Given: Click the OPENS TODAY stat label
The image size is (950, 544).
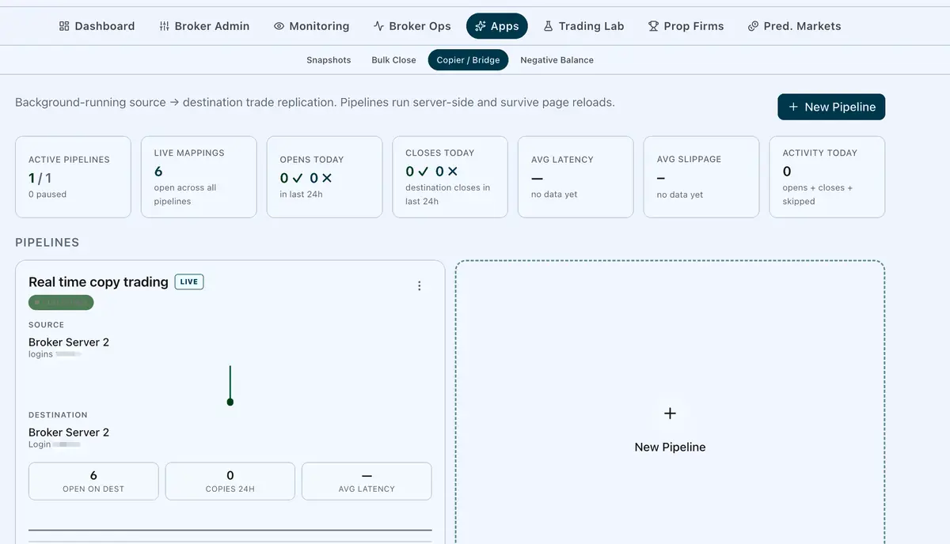Looking at the screenshot, I should pos(312,160).
